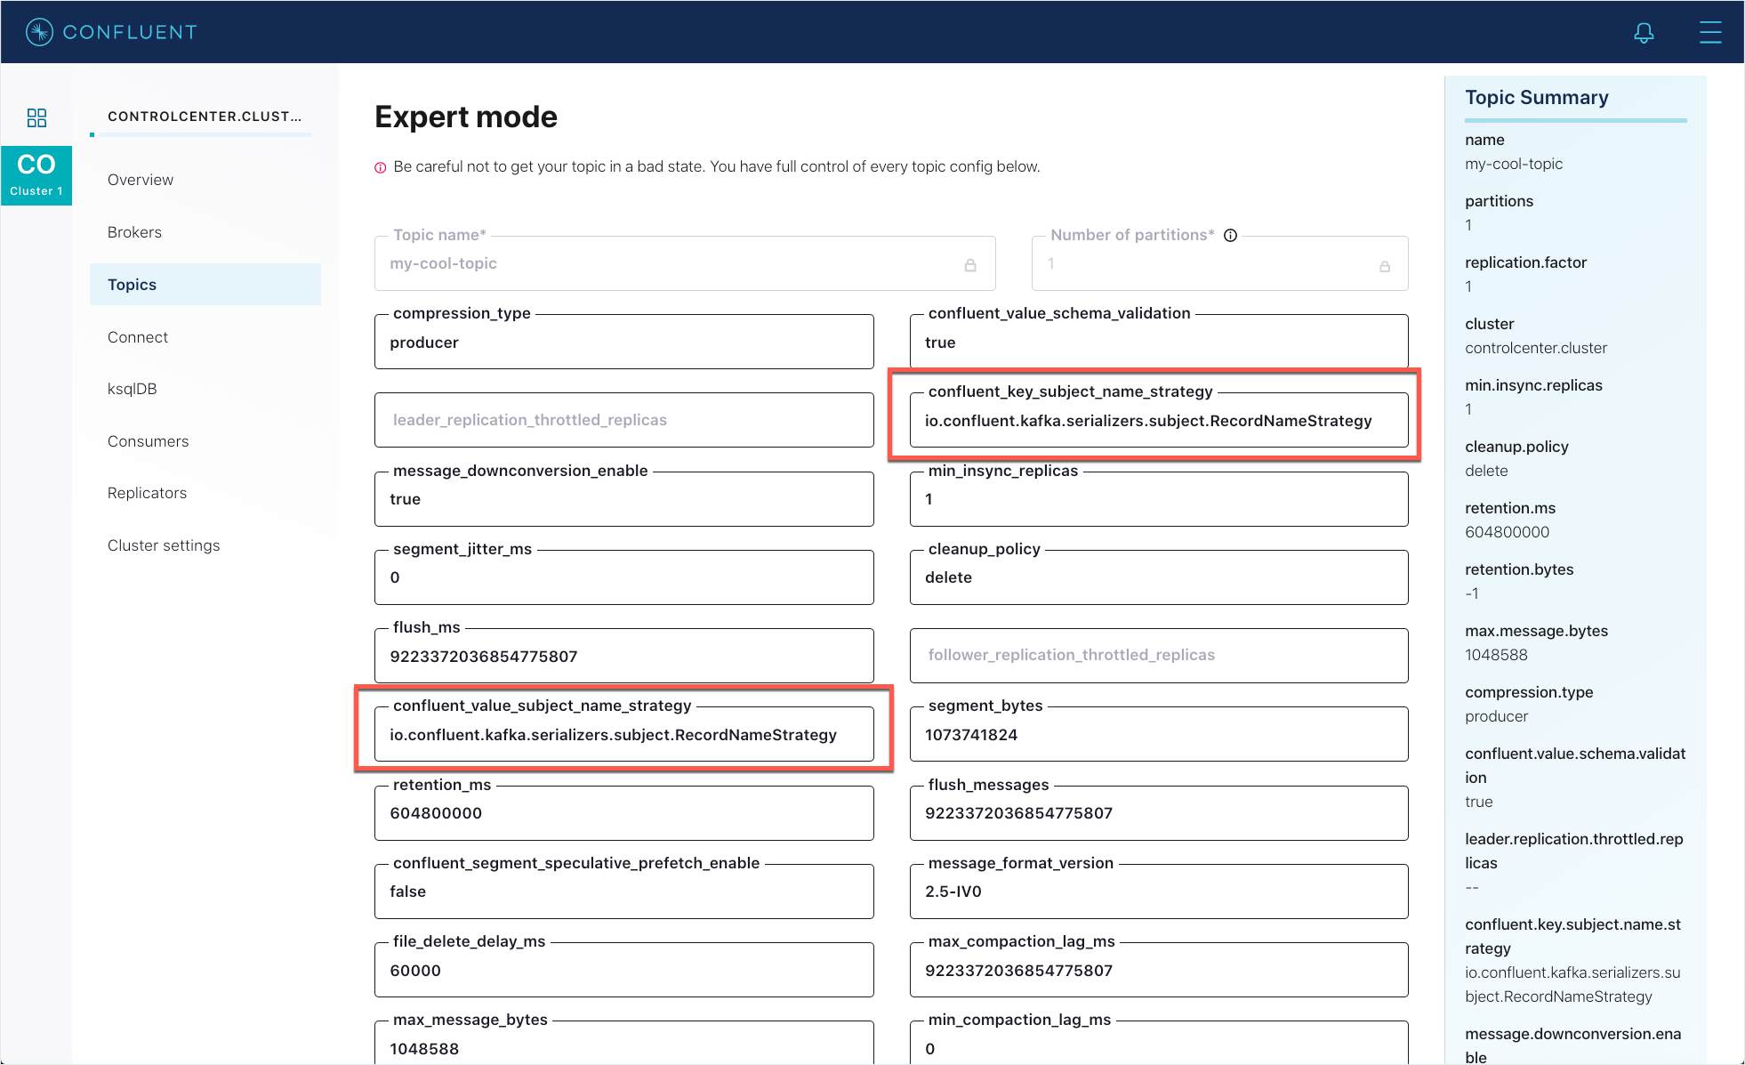1745x1065 pixels.
Task: Edit the min_compaction_lag_ms field
Action: coord(1159,1043)
